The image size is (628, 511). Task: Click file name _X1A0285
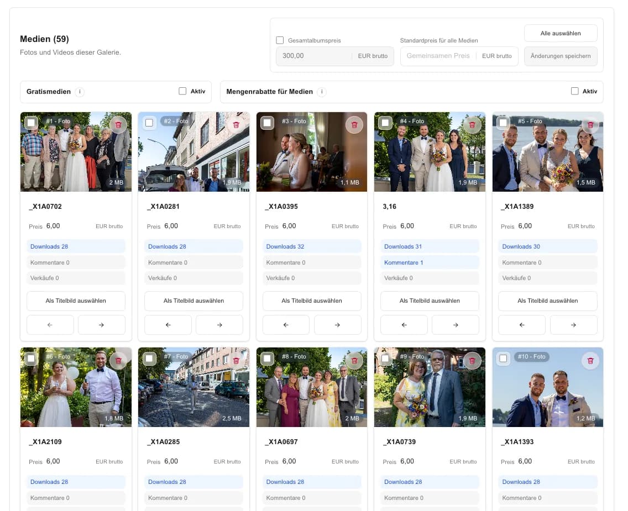click(164, 442)
